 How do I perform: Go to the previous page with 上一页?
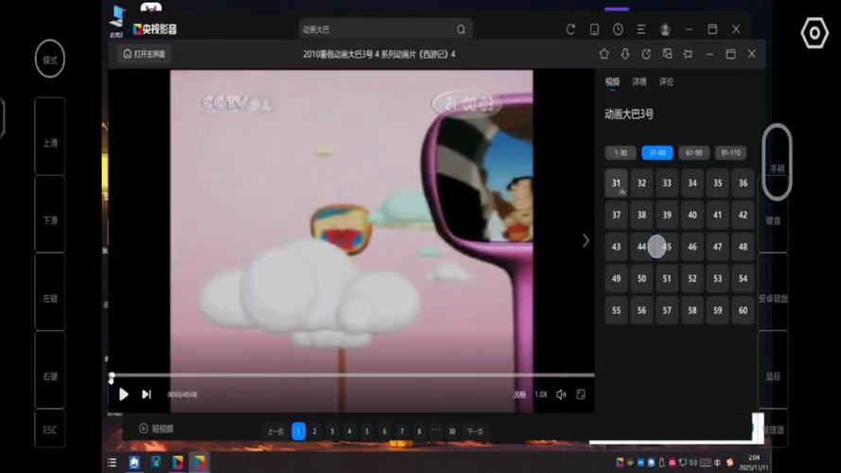pos(275,431)
